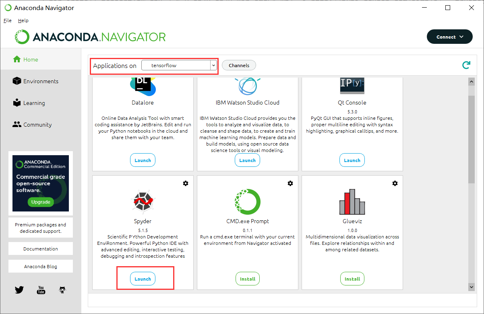Open the Anaconda Blog link
Image resolution: width=484 pixels, height=314 pixels.
pyautogui.click(x=41, y=266)
